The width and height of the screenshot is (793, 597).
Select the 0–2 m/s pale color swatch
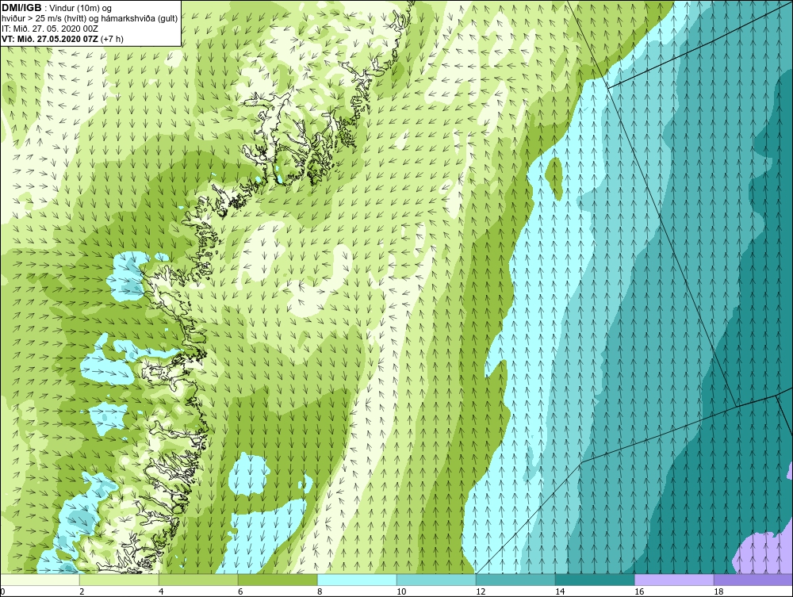pyautogui.click(x=40, y=580)
